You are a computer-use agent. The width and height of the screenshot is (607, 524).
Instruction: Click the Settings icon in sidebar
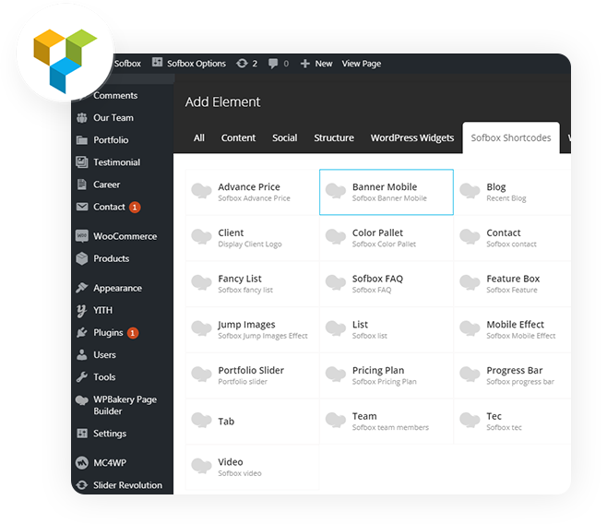(x=82, y=434)
